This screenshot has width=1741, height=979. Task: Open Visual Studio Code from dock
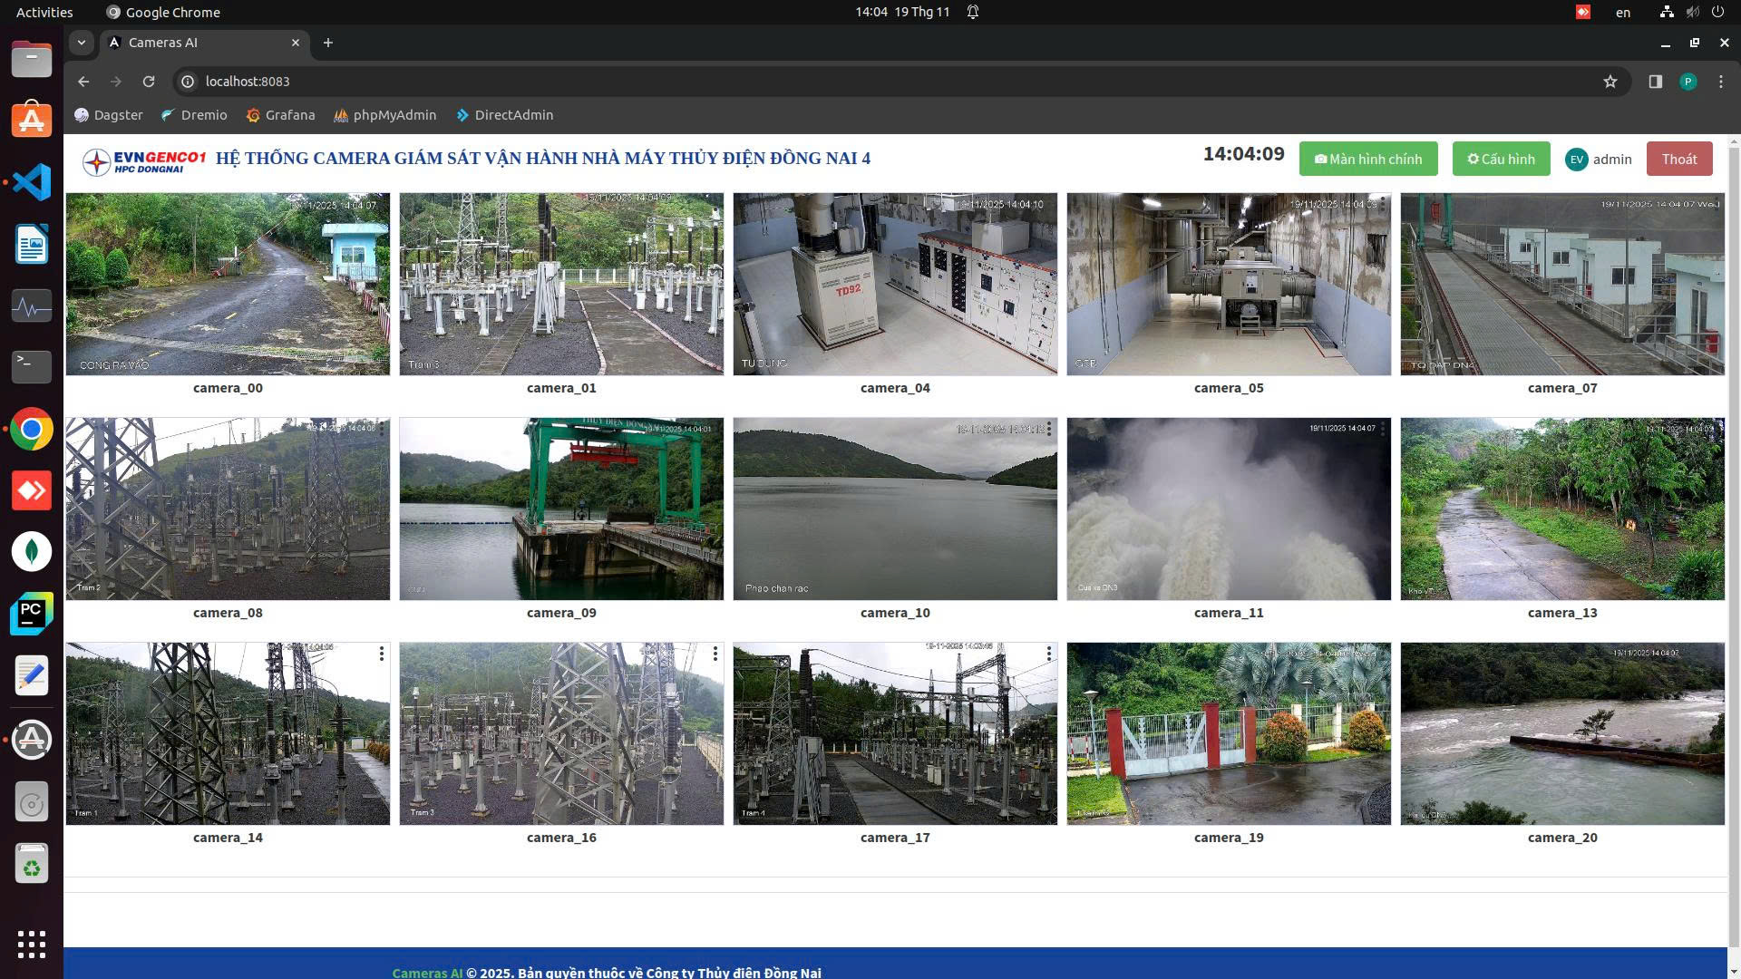32,182
